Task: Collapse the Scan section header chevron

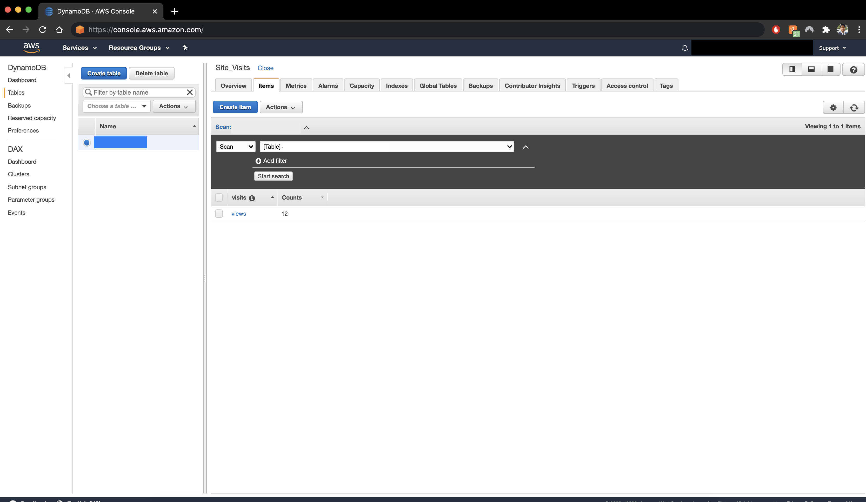Action: pyautogui.click(x=306, y=128)
